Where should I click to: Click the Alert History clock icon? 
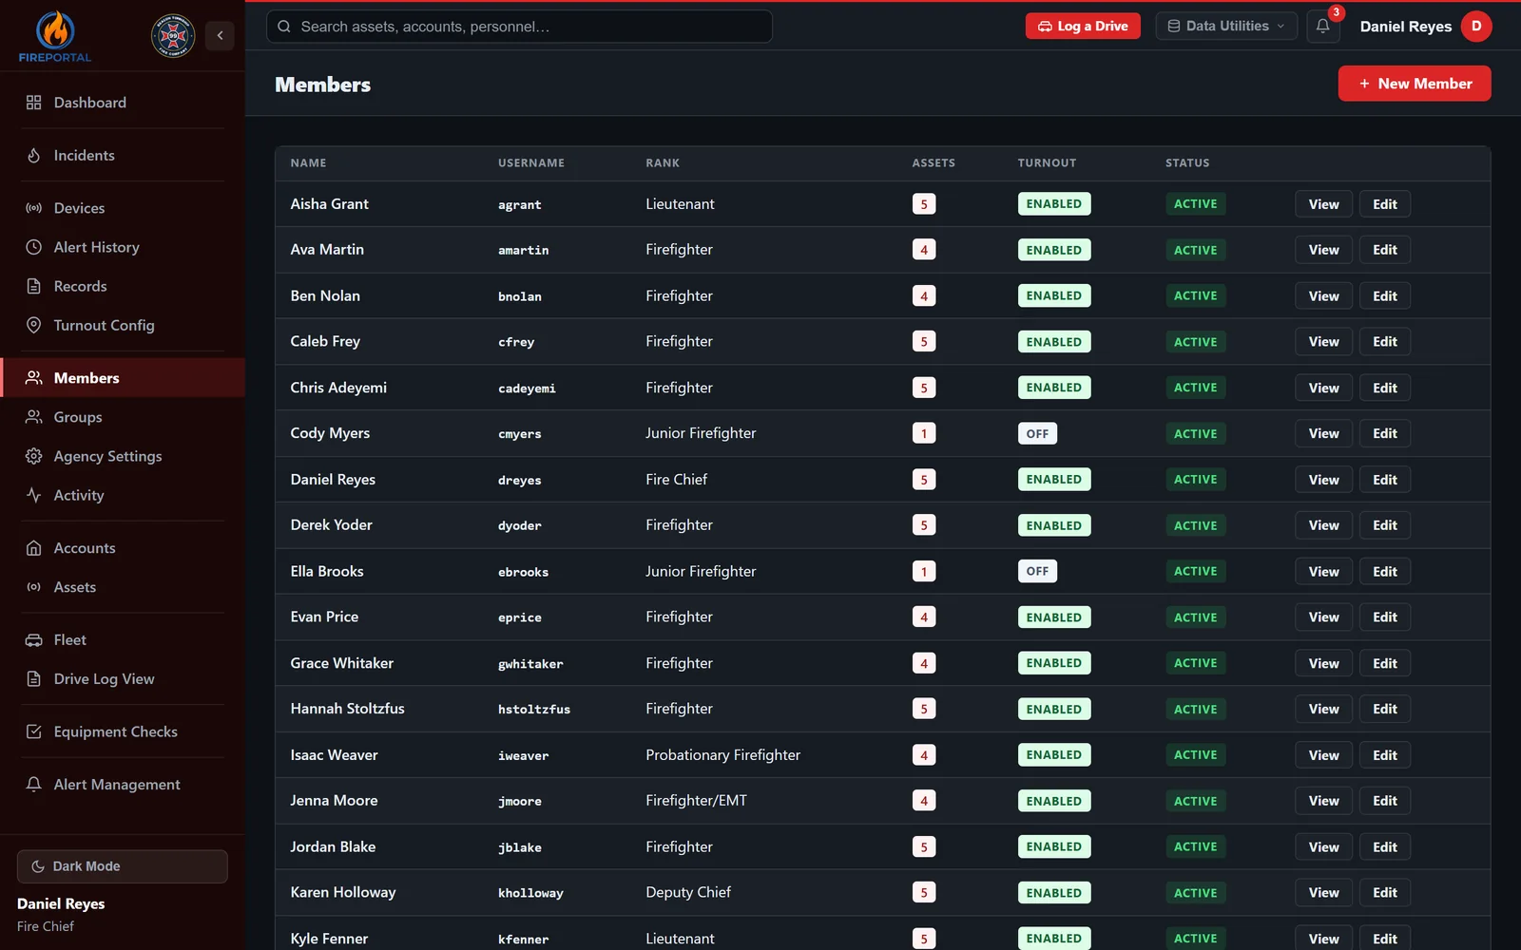tap(34, 247)
